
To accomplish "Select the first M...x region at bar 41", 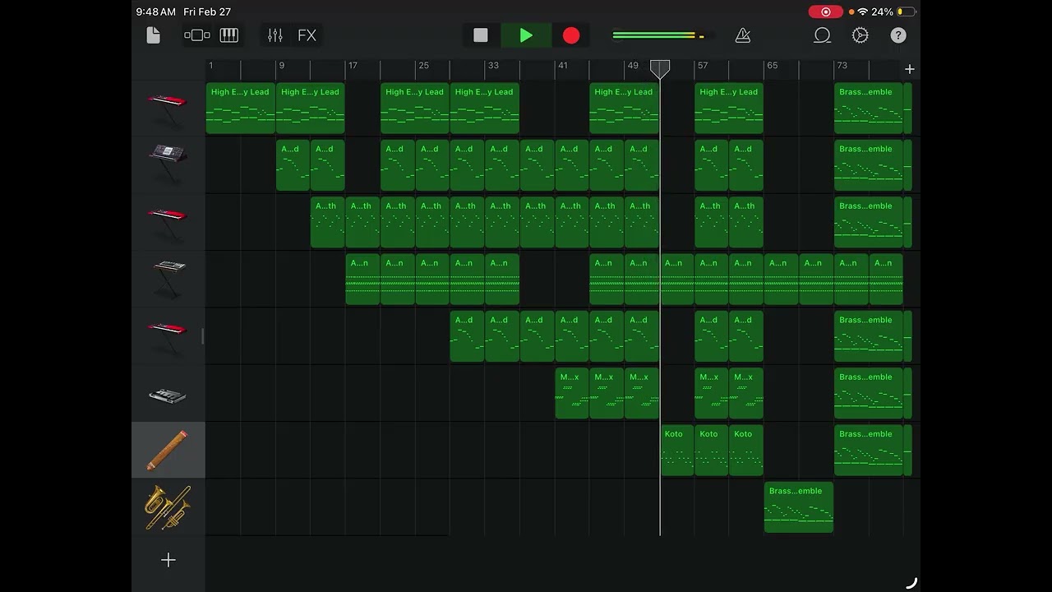I will point(572,394).
